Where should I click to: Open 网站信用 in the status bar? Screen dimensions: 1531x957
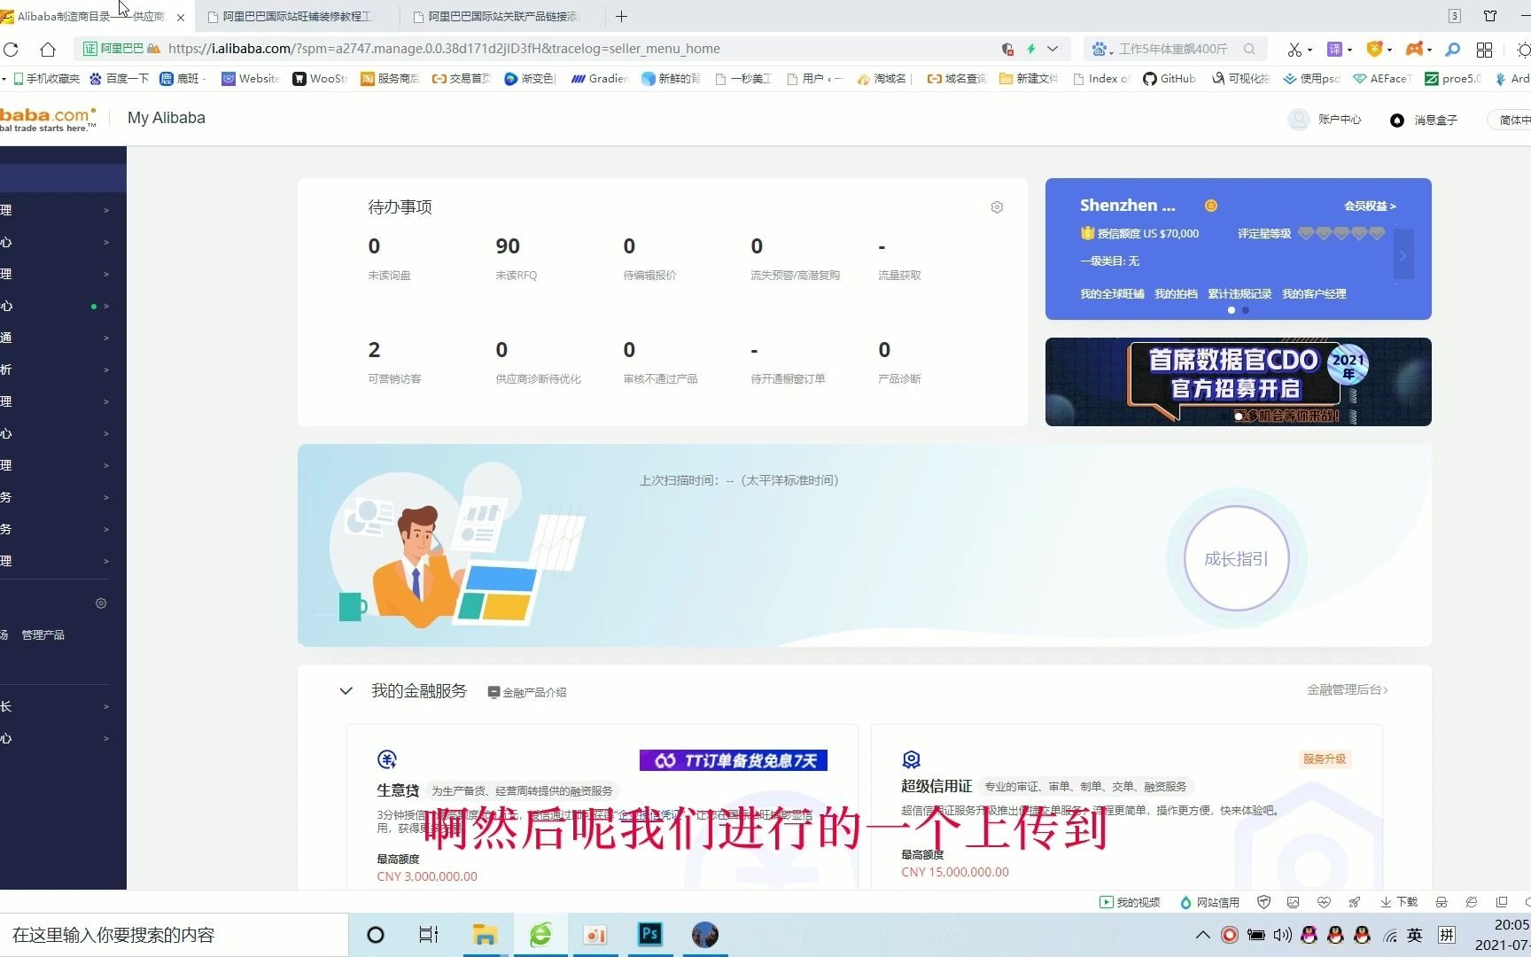[1209, 902]
